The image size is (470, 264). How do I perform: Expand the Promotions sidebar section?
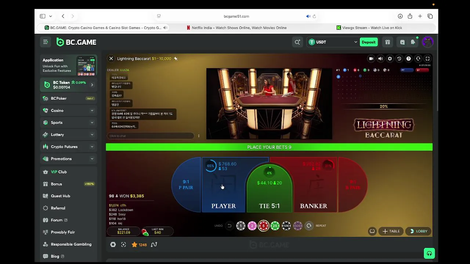(69, 159)
